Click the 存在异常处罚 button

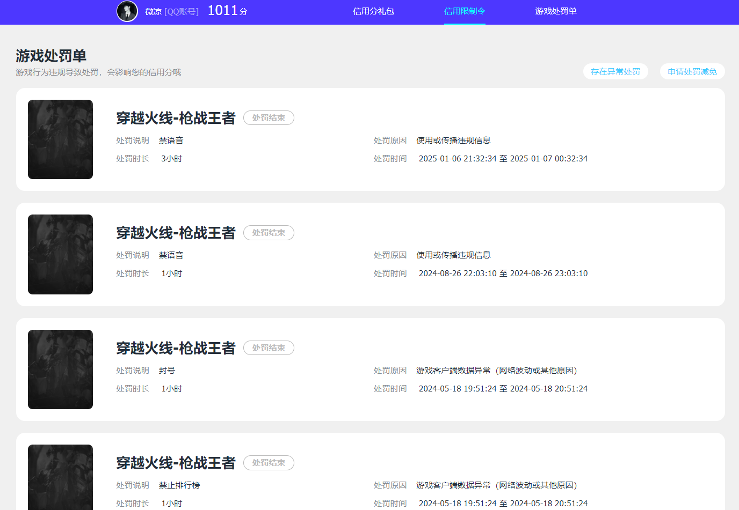(x=615, y=71)
